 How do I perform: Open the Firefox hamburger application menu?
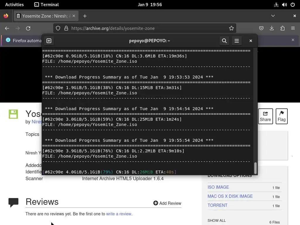(293, 28)
